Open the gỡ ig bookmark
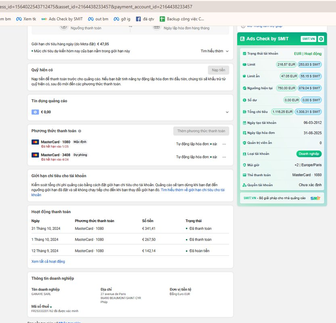The width and height of the screenshot is (336, 323). coord(122,19)
